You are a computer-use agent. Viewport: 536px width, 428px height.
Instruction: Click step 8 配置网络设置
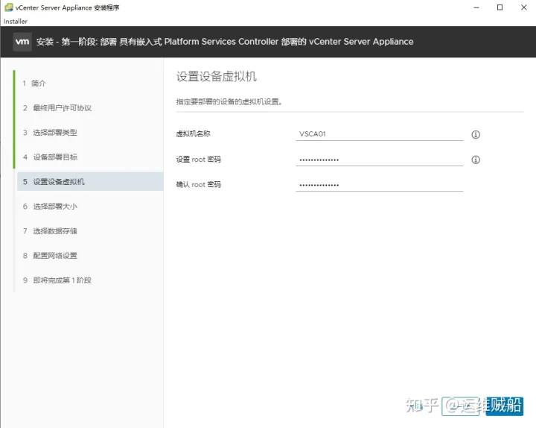click(54, 256)
